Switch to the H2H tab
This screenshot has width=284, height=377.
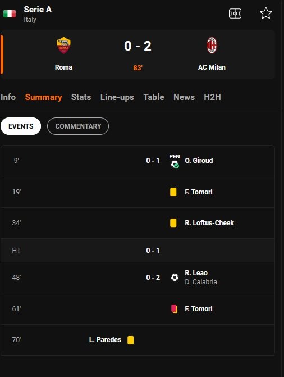coord(212,97)
